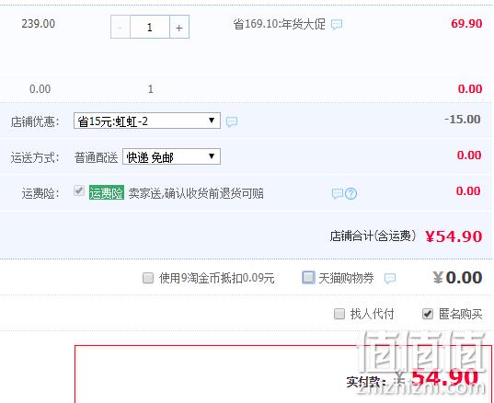This screenshot has height=403, width=494.
Task: Enable 使用9淘金币抵扣0.09元 checkbox
Action: tap(148, 278)
